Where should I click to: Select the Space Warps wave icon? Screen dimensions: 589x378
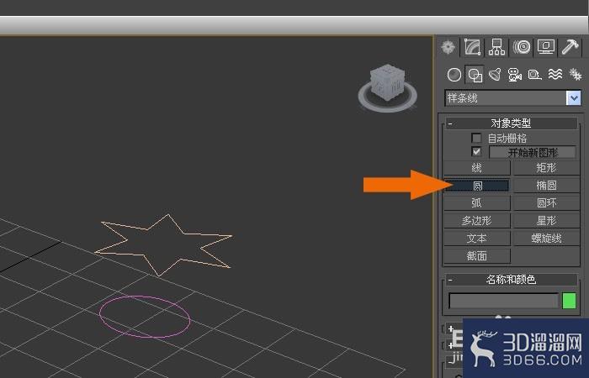[555, 75]
